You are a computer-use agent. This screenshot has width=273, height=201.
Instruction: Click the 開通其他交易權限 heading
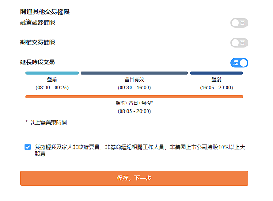48,12
